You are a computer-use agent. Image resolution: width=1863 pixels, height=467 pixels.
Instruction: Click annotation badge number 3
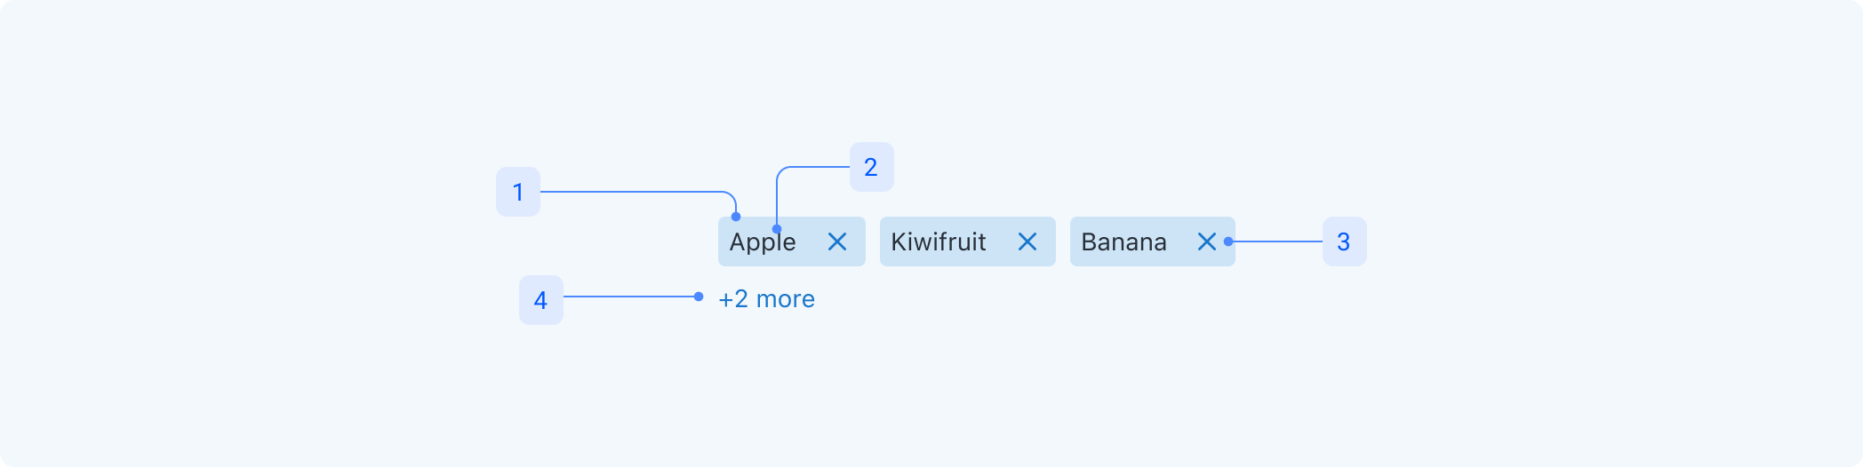(1344, 241)
